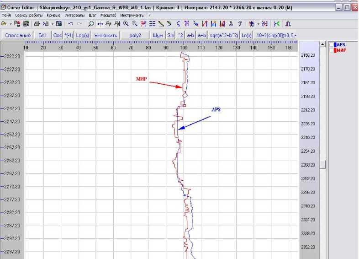
Task: Apply the Ln(x) function button
Action: 246,35
